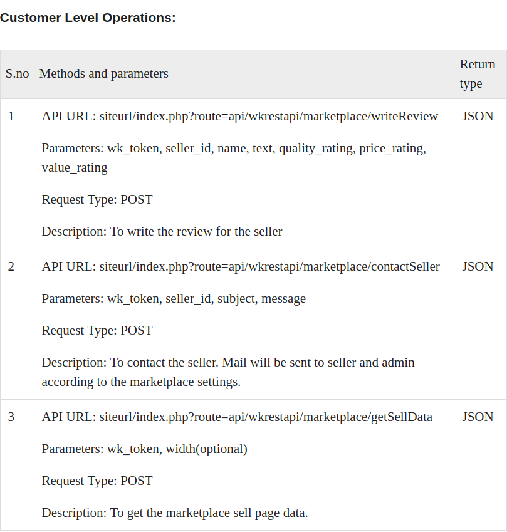Click the marketplace sell page data description
This screenshot has height=532, width=507.
tap(175, 513)
